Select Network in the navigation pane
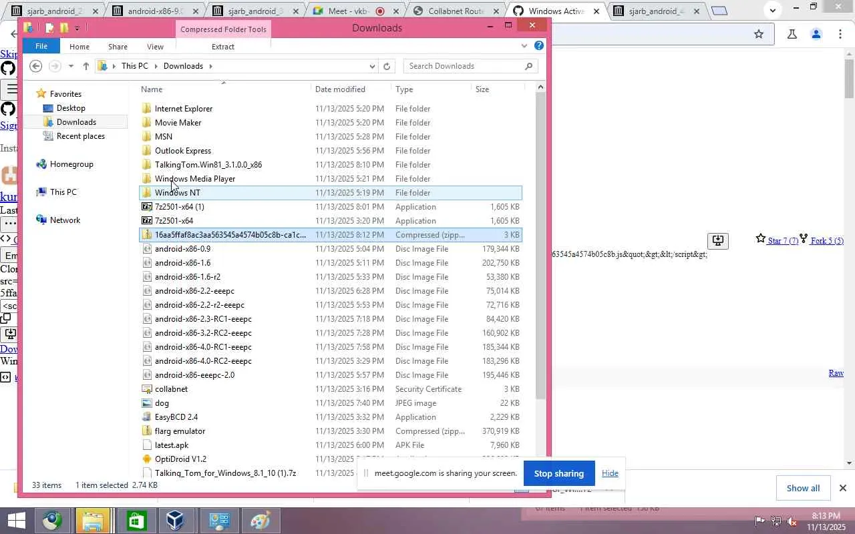The height and width of the screenshot is (534, 855). pyautogui.click(x=65, y=220)
